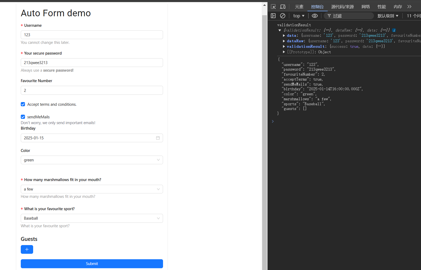
Task: Click the Birthday date input
Action: pyautogui.click(x=92, y=138)
